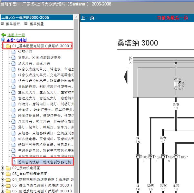
Task: Click document icon beside 雾灯、倒车灯
Action: click(13, 127)
